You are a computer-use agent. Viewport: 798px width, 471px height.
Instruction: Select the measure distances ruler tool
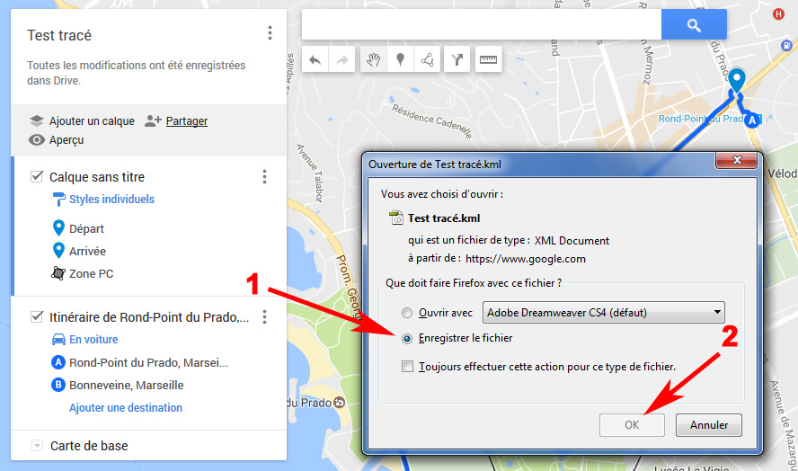[x=488, y=60]
